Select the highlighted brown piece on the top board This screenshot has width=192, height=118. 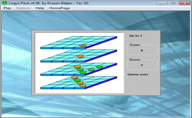83,46
